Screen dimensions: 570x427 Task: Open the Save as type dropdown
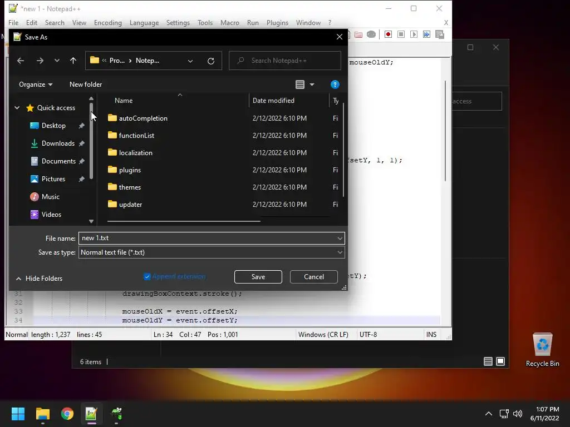click(340, 252)
